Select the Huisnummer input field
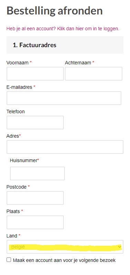This screenshot has width=130, height=275. point(38,173)
